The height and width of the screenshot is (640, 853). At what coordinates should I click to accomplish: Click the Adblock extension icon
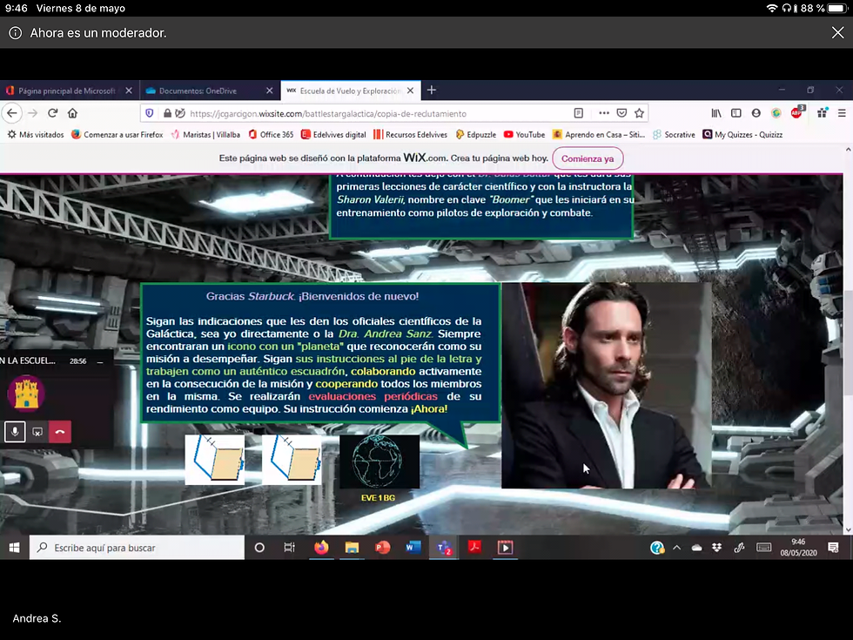797,112
